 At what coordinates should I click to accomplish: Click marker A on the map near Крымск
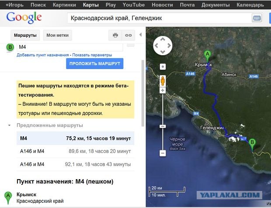(207, 56)
